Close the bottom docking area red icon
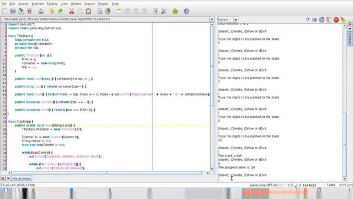 tap(3, 178)
